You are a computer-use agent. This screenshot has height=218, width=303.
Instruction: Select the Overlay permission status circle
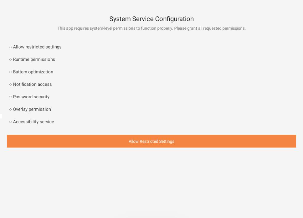click(x=10, y=109)
